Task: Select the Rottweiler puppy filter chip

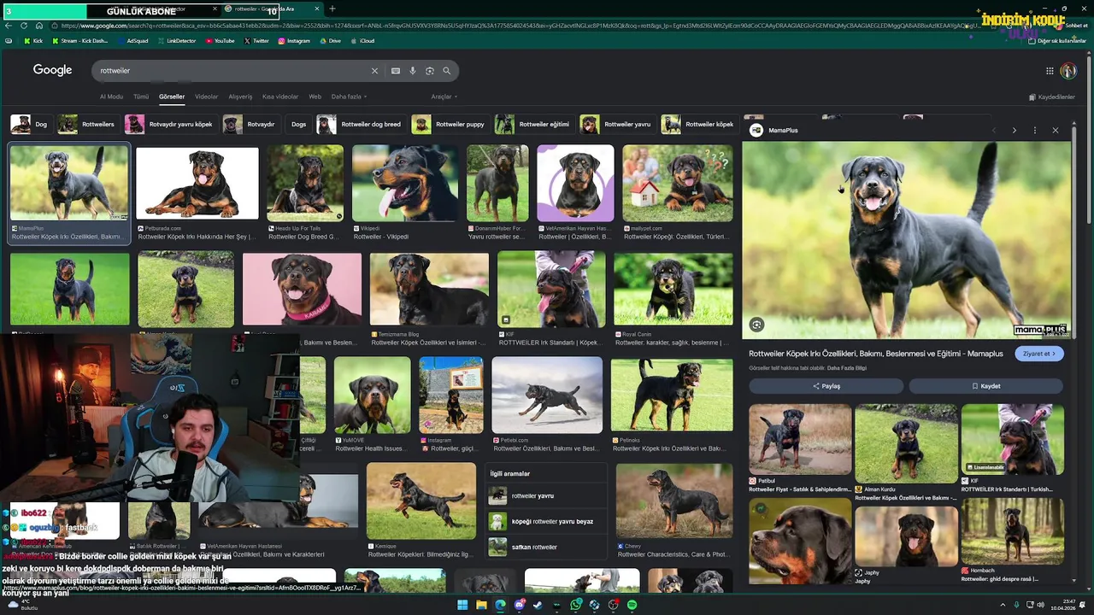Action: point(449,125)
